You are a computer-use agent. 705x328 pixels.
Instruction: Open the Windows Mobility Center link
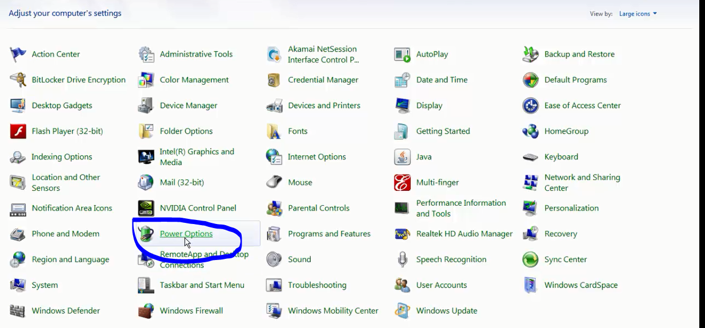(x=333, y=311)
